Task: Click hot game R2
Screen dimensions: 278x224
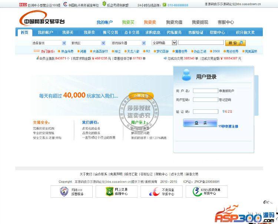Action: (x=148, y=51)
